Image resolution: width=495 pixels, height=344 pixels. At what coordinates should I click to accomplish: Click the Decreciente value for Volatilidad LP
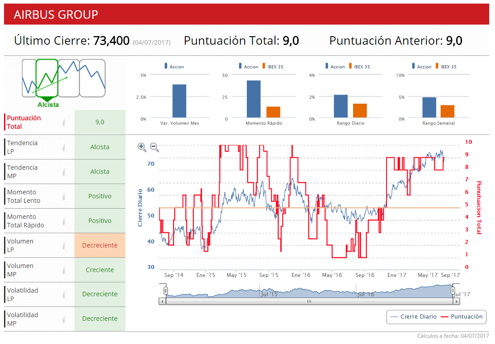point(100,294)
